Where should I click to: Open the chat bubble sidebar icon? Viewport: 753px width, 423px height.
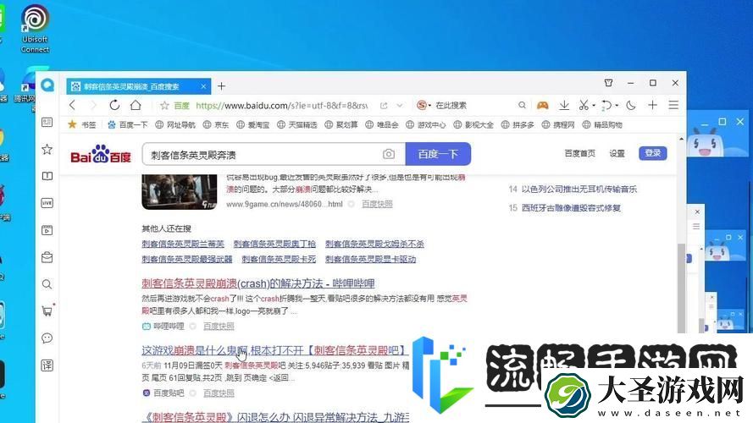click(x=47, y=338)
